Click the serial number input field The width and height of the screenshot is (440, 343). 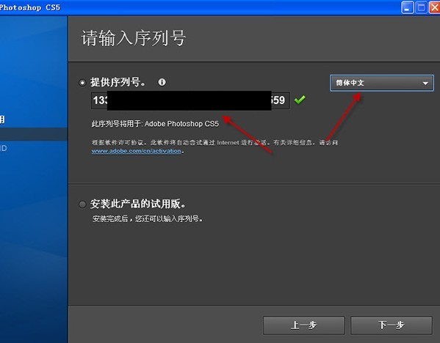190,100
